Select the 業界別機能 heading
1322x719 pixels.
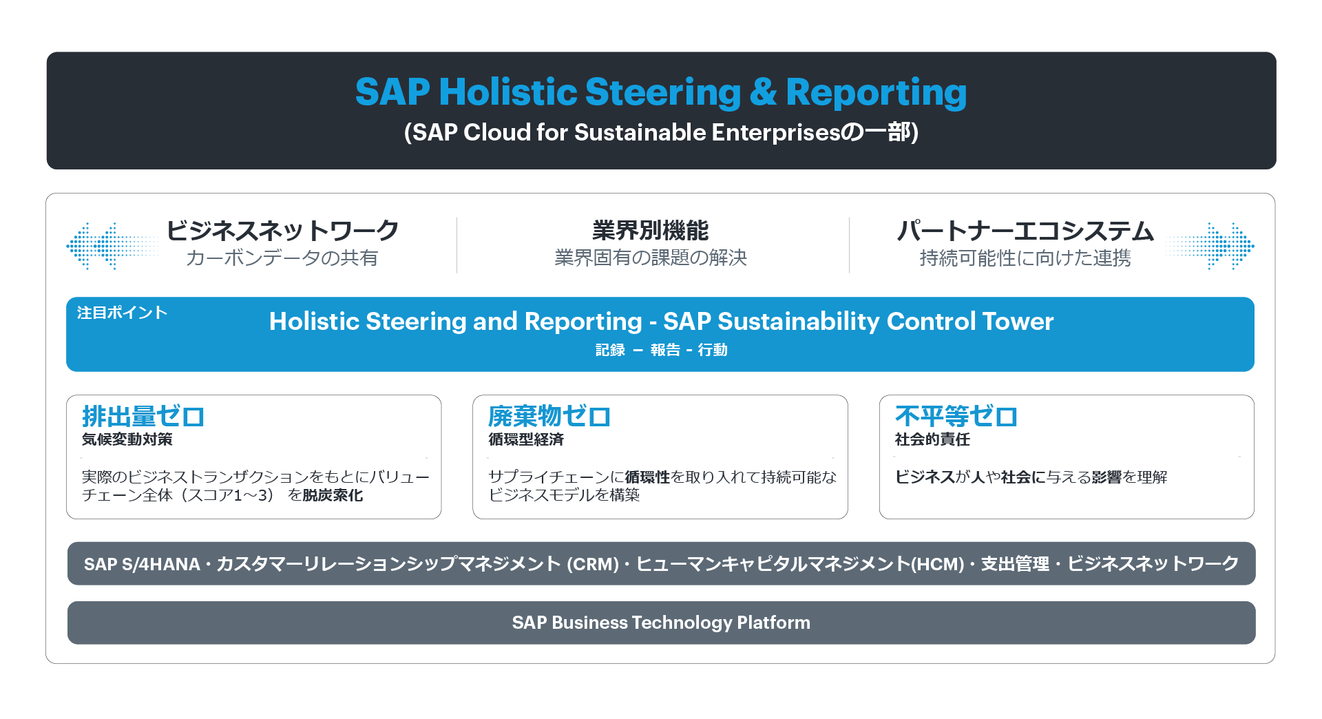(x=651, y=230)
